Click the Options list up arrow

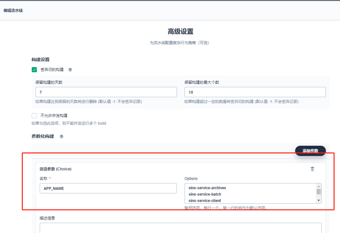point(319,186)
